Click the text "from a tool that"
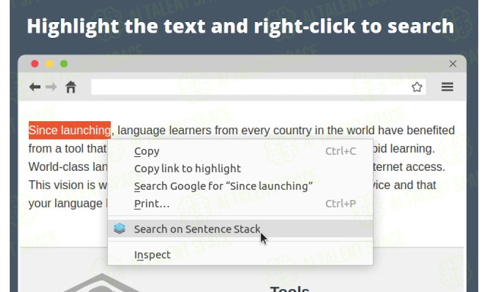 tap(67, 148)
